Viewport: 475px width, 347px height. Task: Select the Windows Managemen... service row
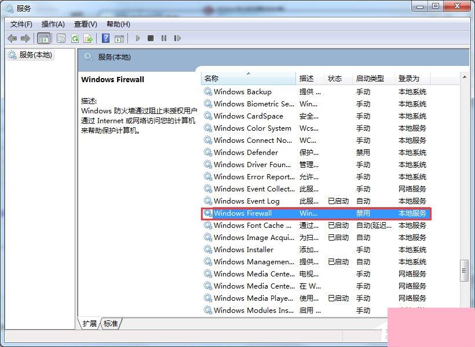coord(315,261)
